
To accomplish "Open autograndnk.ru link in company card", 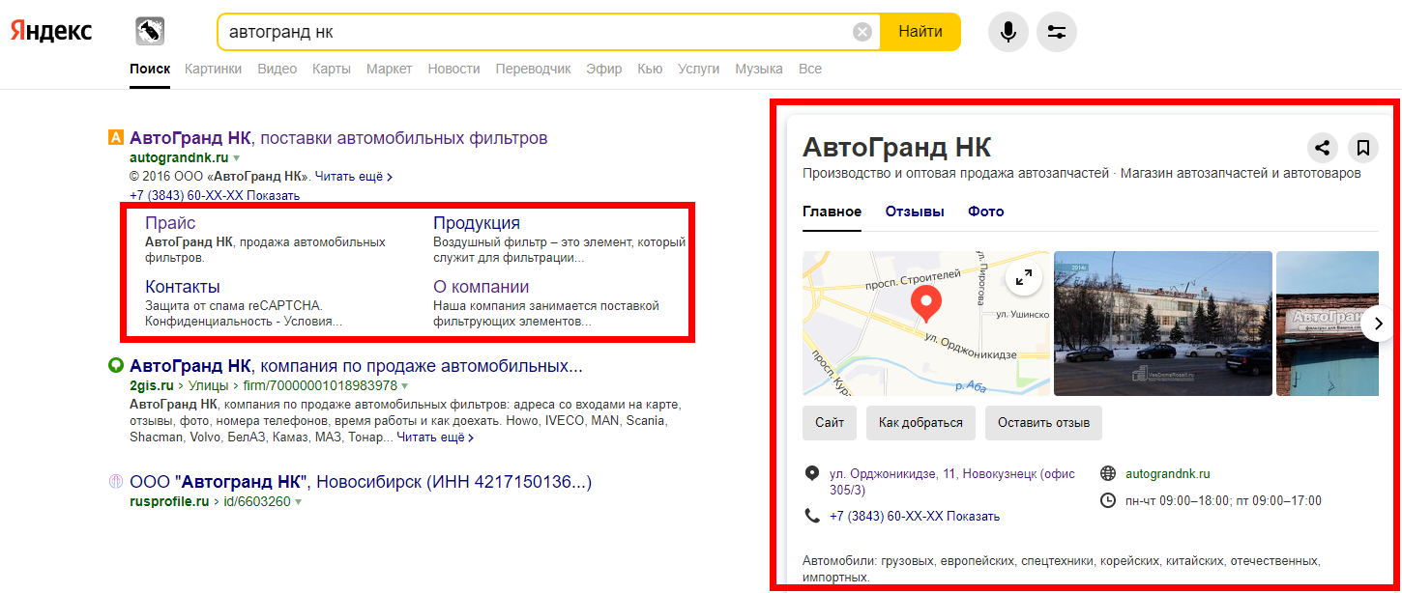I will pyautogui.click(x=1168, y=473).
